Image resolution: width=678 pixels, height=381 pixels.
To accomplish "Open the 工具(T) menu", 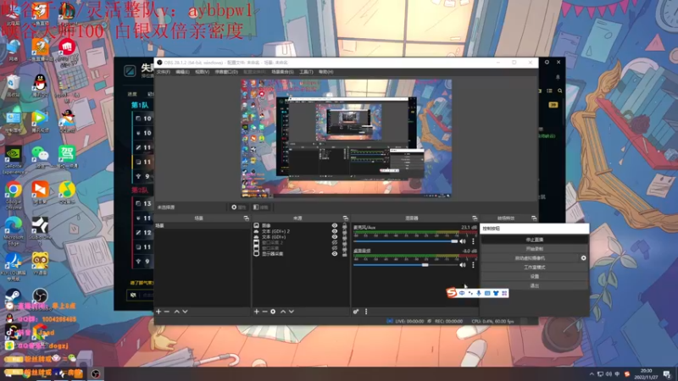I will coord(306,72).
